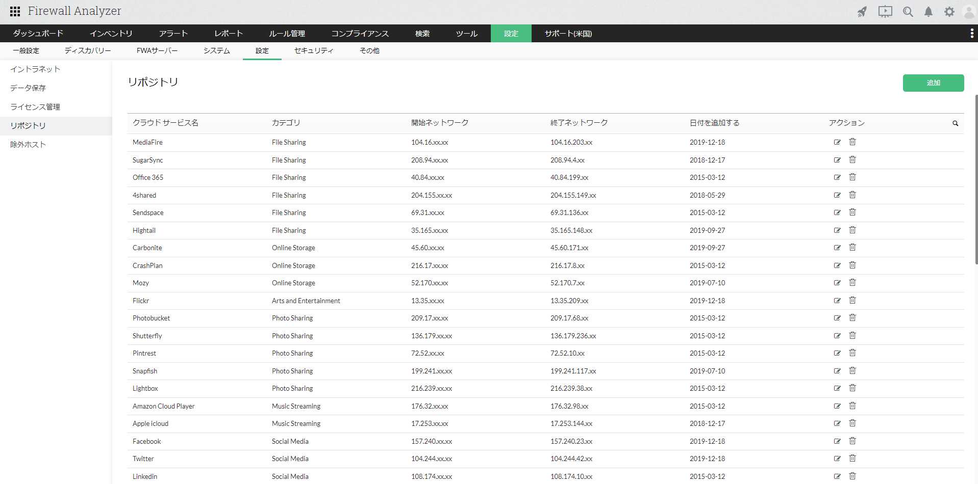978x484 pixels.
Task: Select the 一般設定 sub-tab
Action: [26, 51]
